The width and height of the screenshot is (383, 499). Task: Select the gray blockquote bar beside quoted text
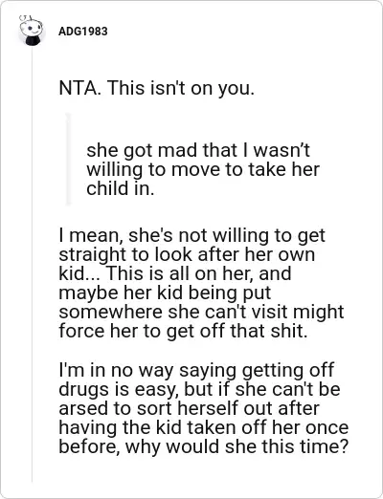point(68,159)
